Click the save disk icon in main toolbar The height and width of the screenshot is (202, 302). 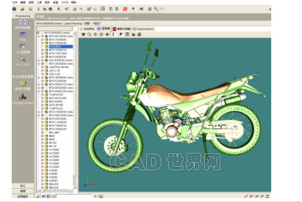point(30,9)
